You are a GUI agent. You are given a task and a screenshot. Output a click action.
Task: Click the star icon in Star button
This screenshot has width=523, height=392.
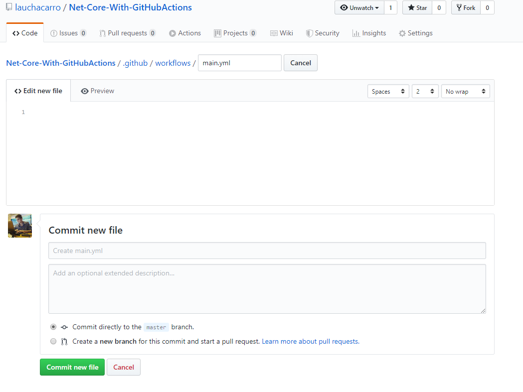(411, 7)
